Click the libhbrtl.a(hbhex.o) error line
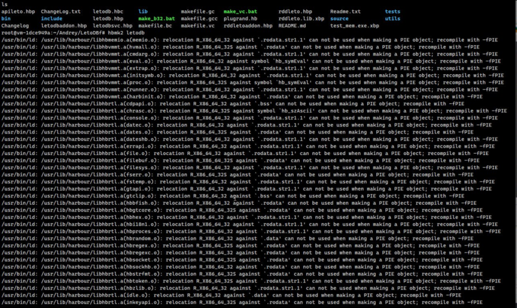The width and height of the screenshot is (517, 308). tap(246, 218)
